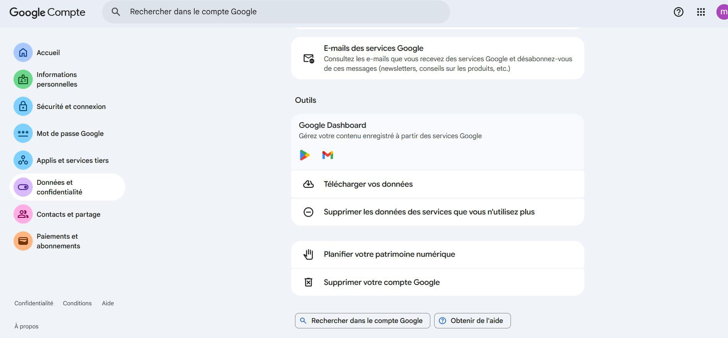Click the Mot de passe Google icon

pos(23,134)
